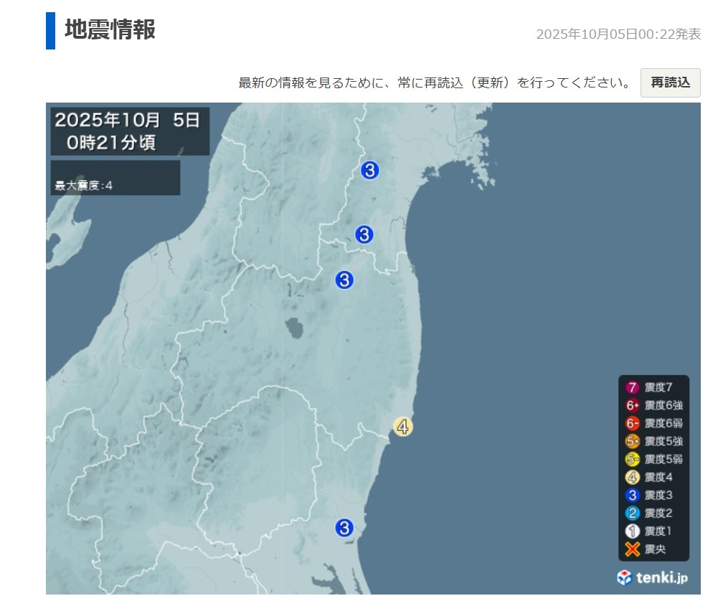
Task: Click the intensity 3 marker nearest the lake
Action: pos(344,280)
